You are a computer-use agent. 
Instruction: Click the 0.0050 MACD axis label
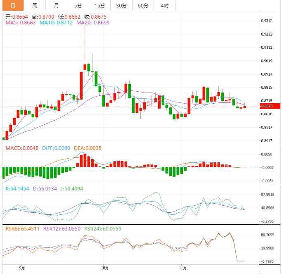(x=267, y=154)
